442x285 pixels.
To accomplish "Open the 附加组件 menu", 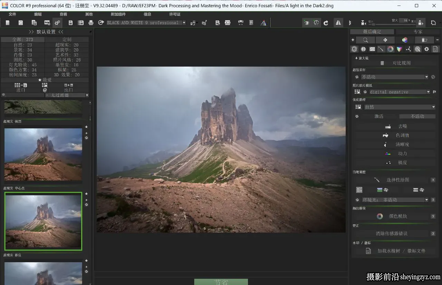I will tap(118, 14).
